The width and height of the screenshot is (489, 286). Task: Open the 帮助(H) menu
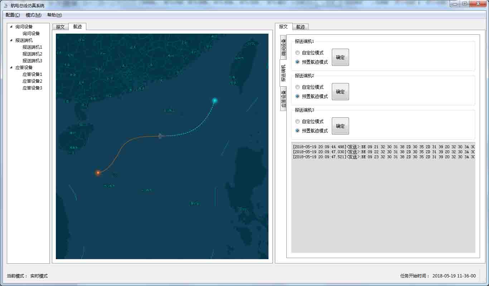point(54,15)
